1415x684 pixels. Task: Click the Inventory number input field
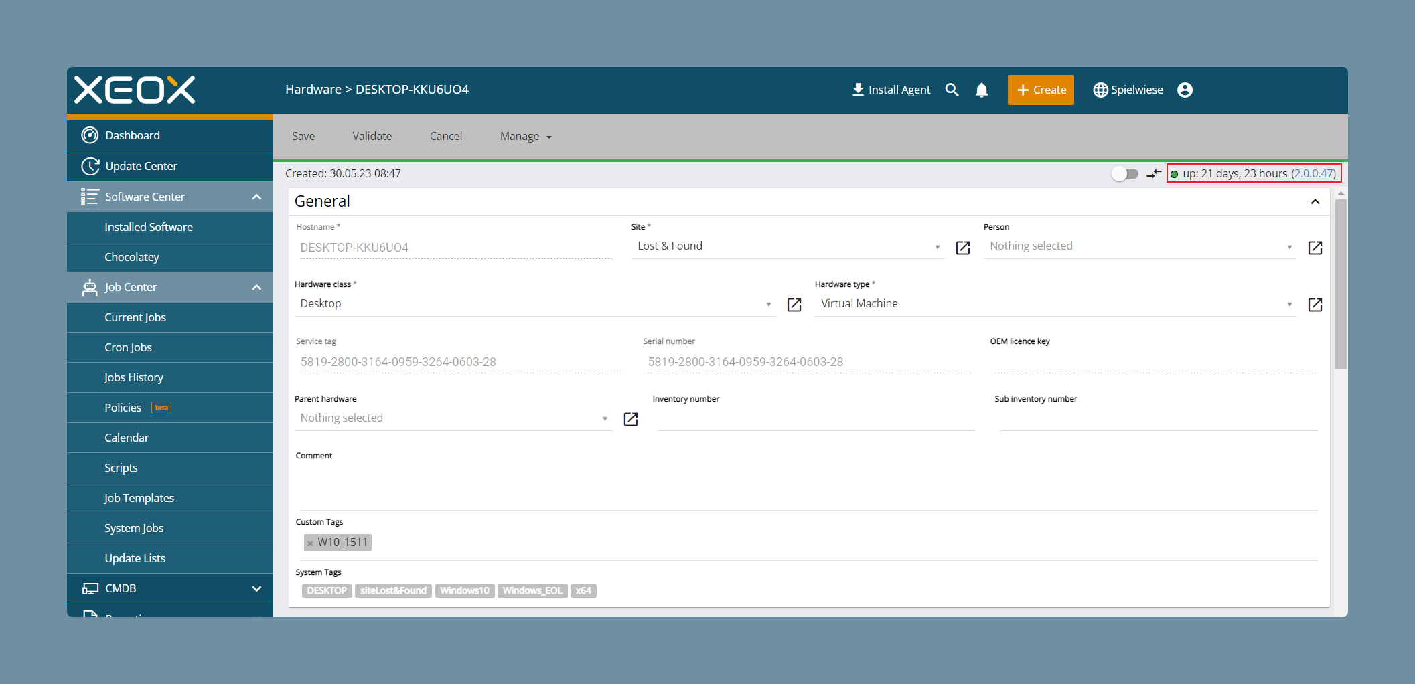coord(816,419)
